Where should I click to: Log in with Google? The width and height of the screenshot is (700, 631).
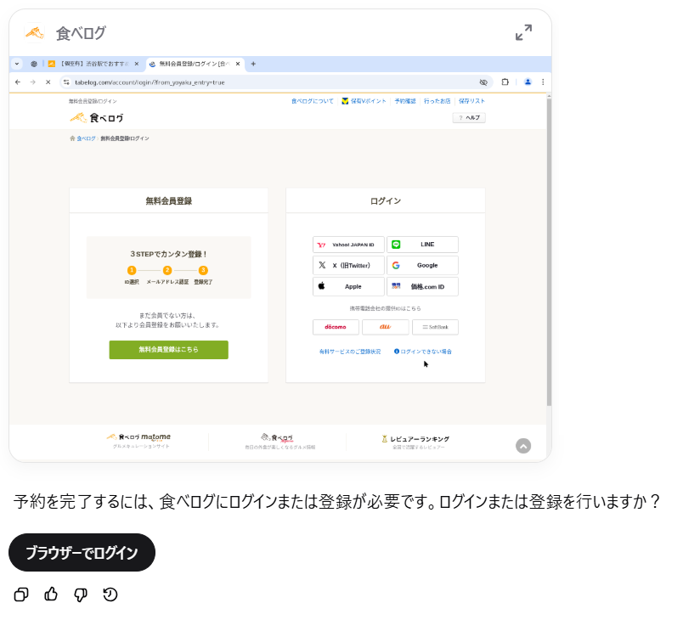[x=422, y=265]
